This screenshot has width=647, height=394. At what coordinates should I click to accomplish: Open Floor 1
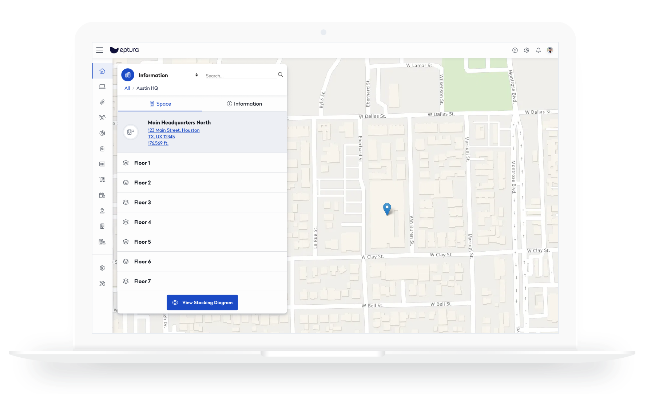(202, 163)
